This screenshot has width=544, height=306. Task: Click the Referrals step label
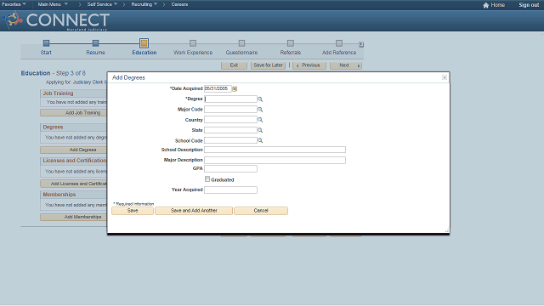[x=291, y=53]
